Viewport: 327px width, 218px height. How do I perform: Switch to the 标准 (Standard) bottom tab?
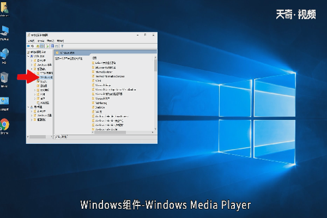[64, 137]
